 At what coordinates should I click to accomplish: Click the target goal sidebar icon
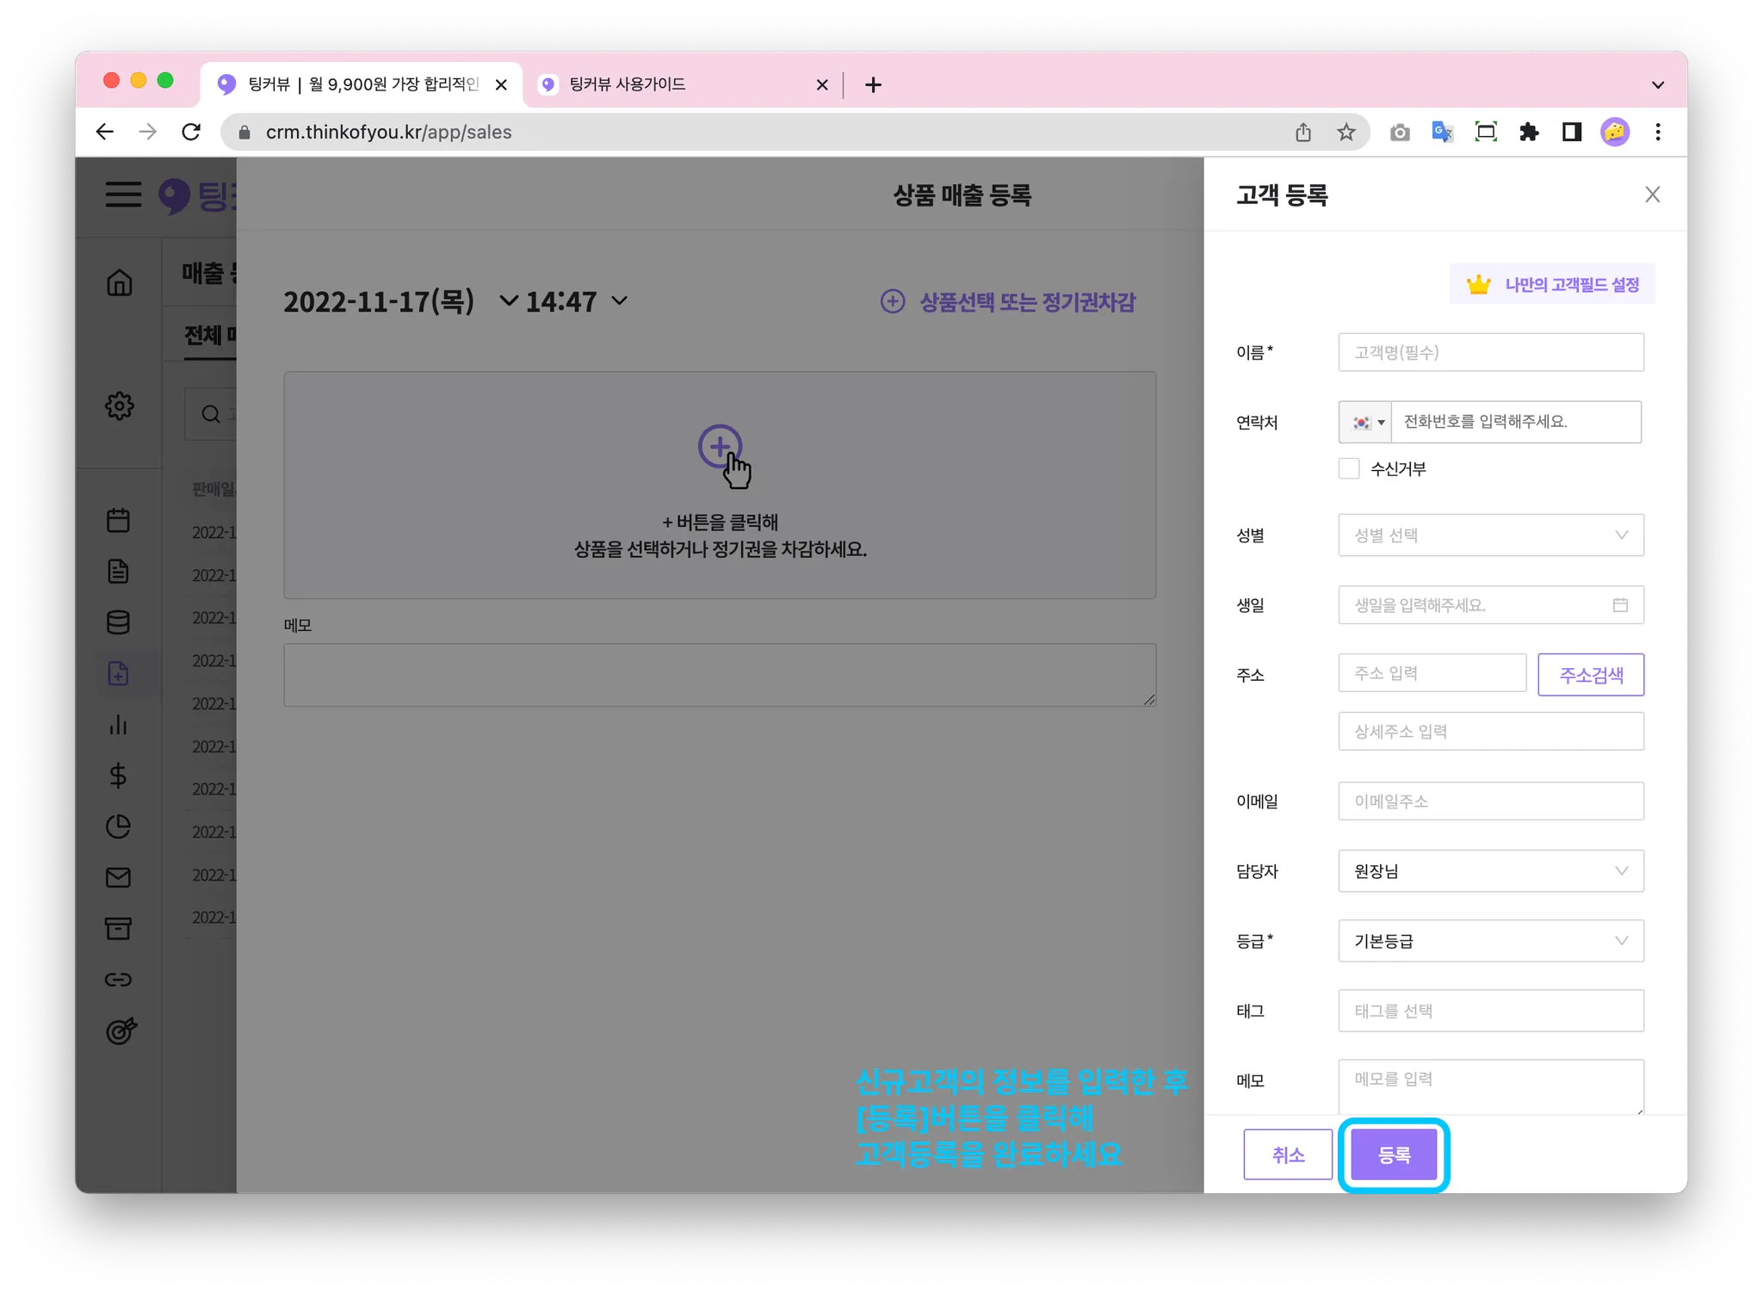pos(121,1030)
